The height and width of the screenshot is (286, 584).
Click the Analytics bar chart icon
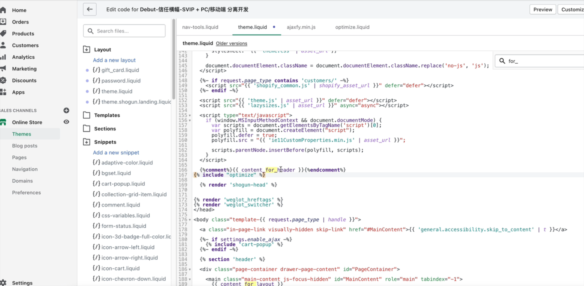(x=3, y=57)
